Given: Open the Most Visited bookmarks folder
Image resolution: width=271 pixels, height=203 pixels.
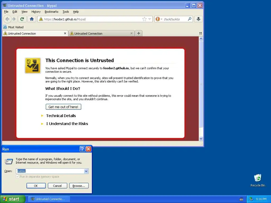Looking at the screenshot, I should [x=13, y=27].
